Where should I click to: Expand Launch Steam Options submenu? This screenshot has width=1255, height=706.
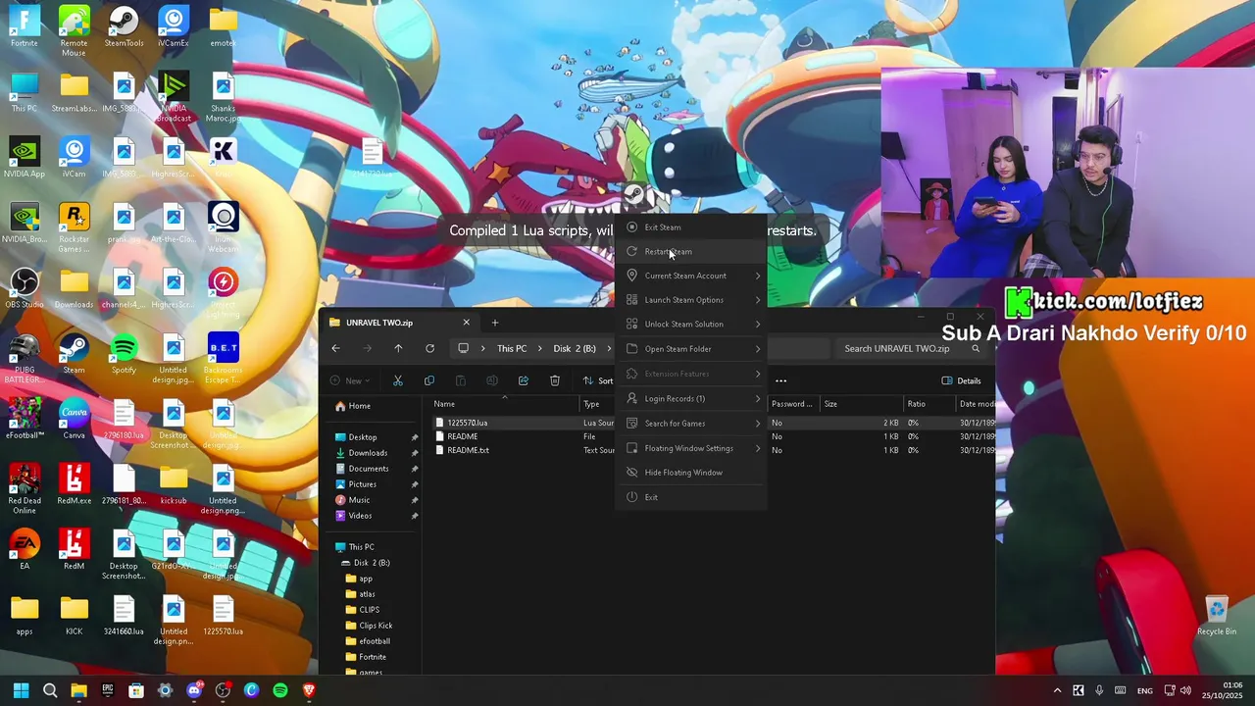[691, 300]
